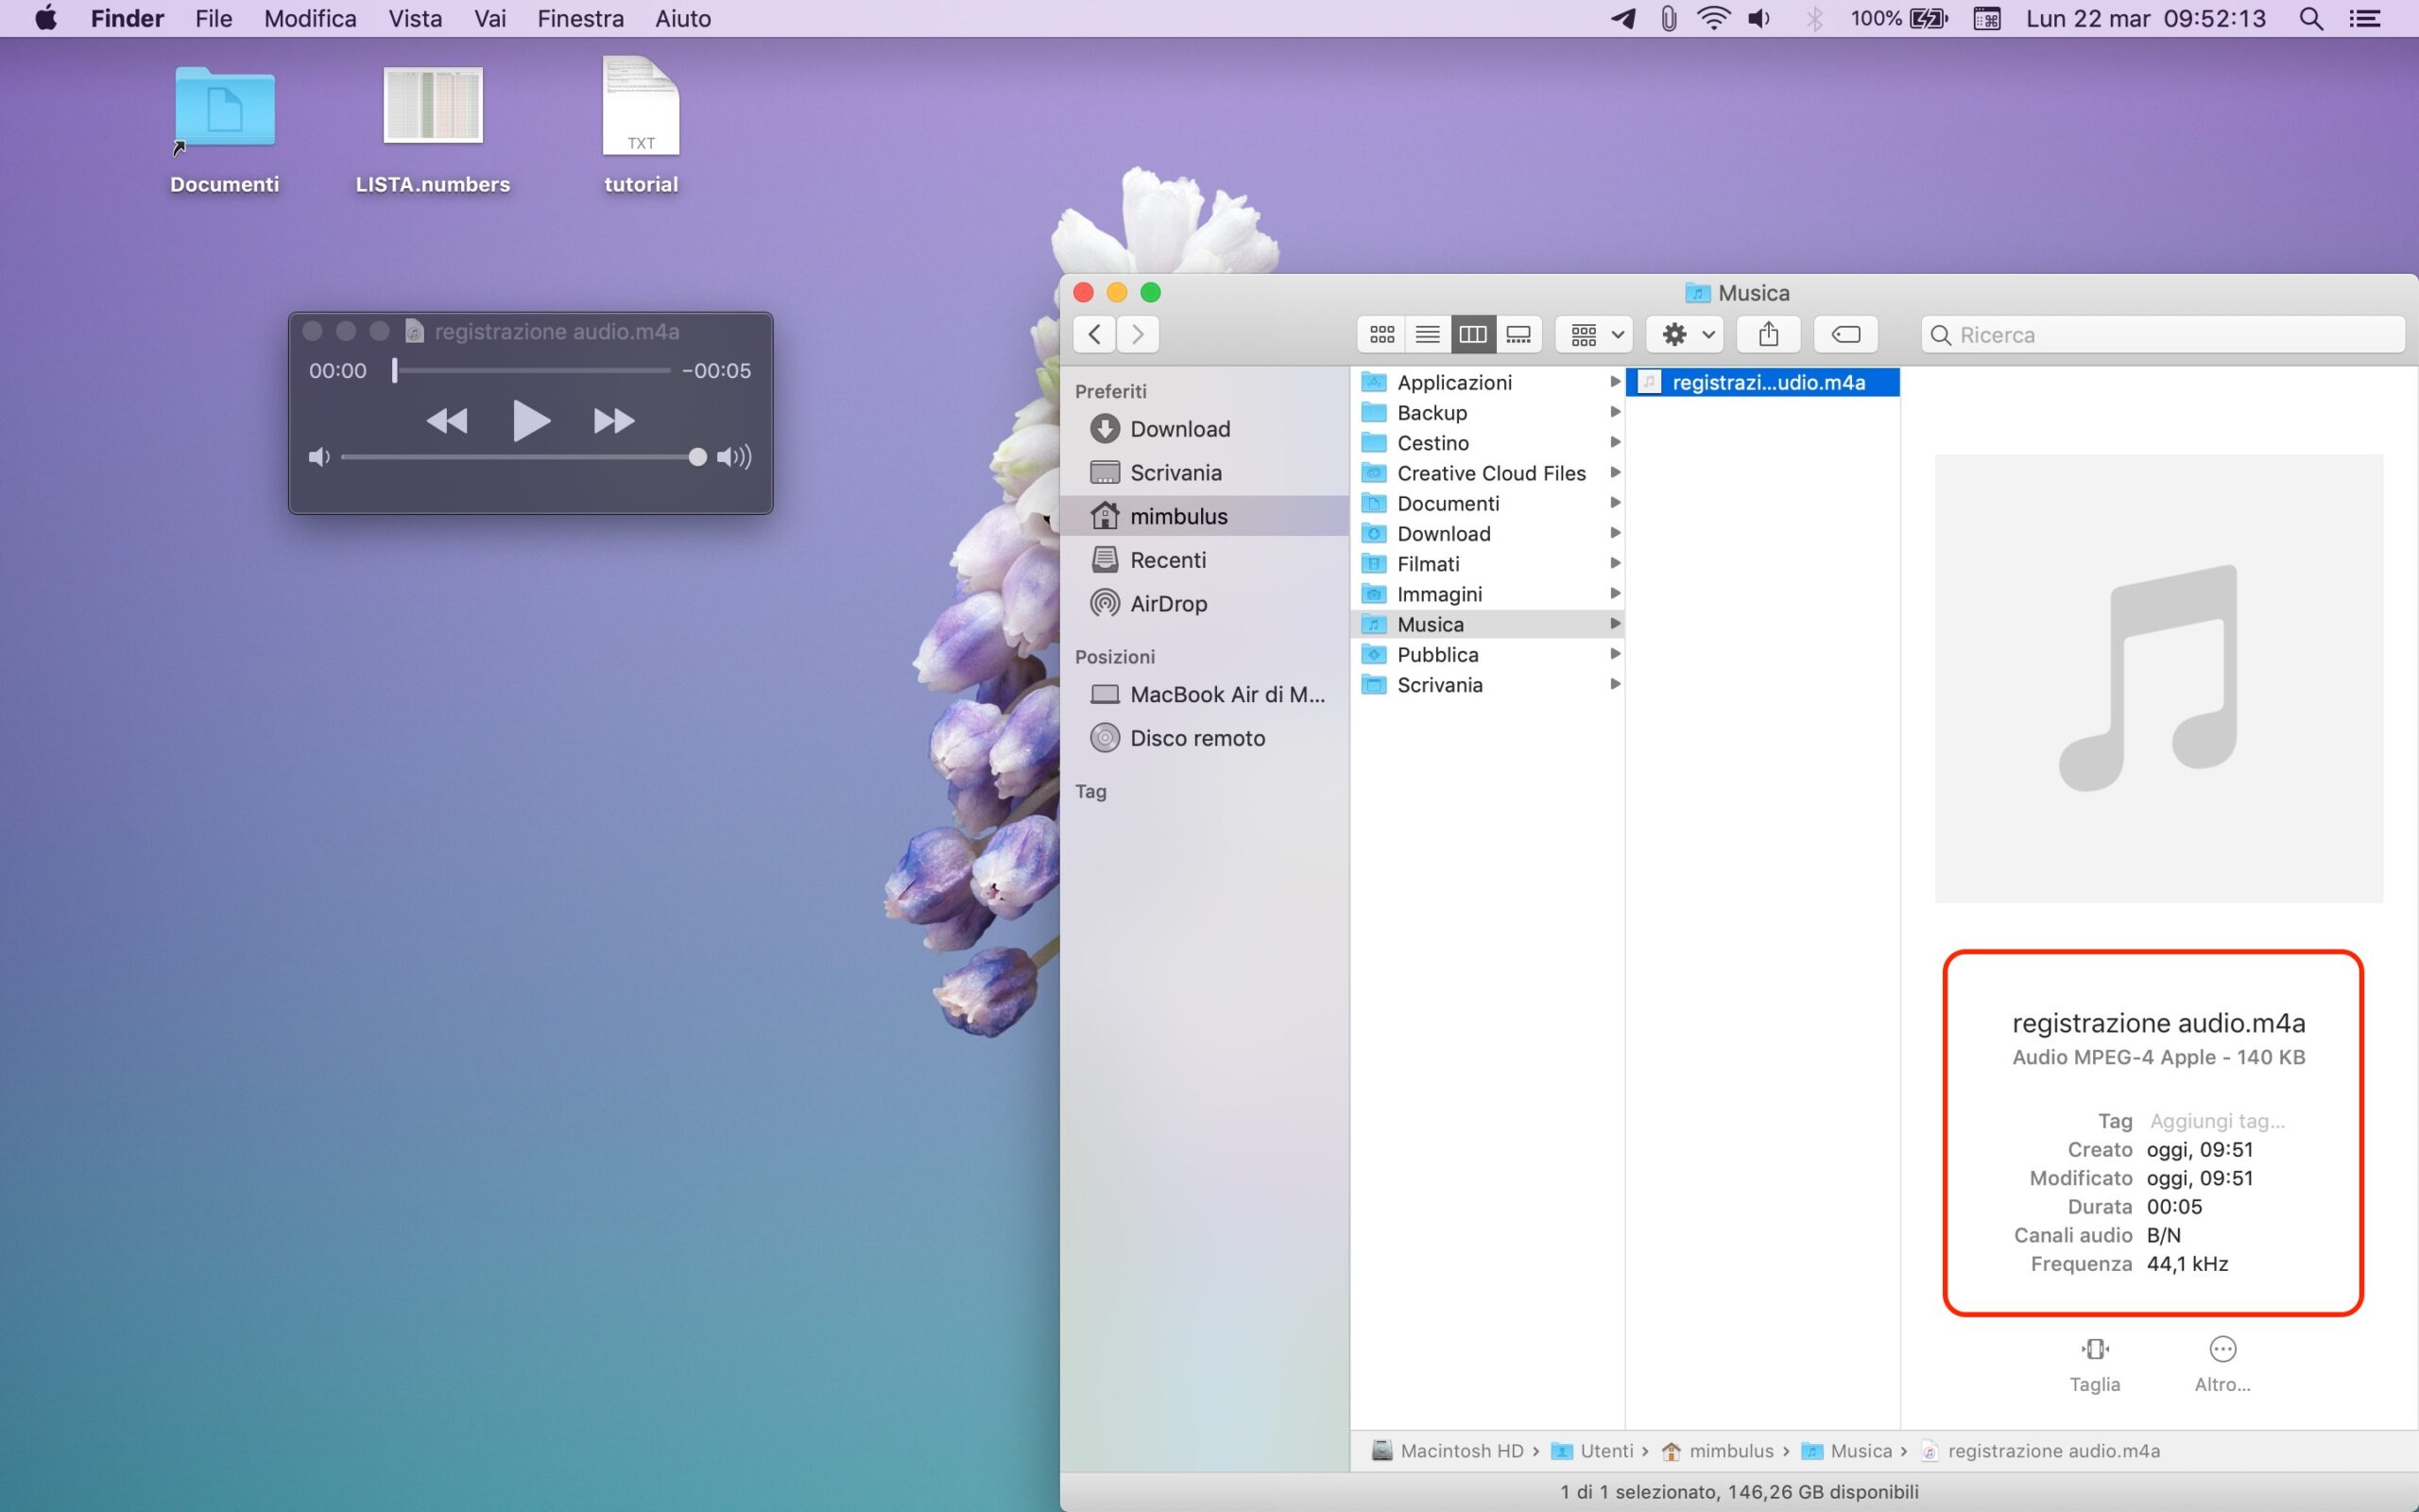Open the Vista menu

coord(415,19)
